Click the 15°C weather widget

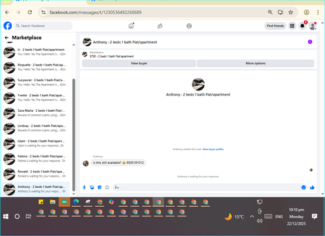point(234,216)
